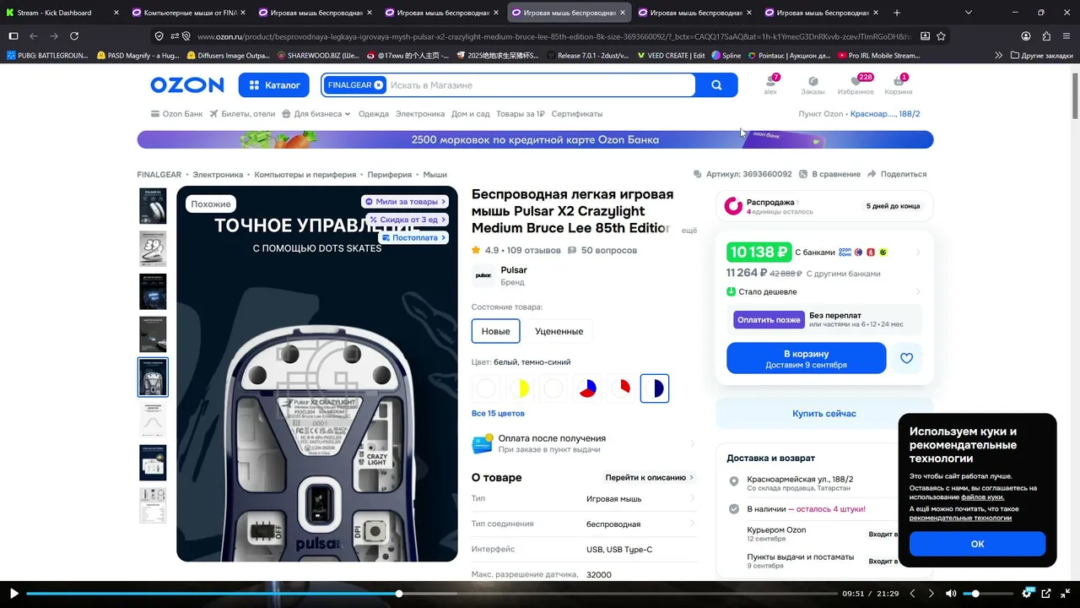Accept cookies with the ОК button
Screen dimensions: 1080x608
[x=977, y=544]
